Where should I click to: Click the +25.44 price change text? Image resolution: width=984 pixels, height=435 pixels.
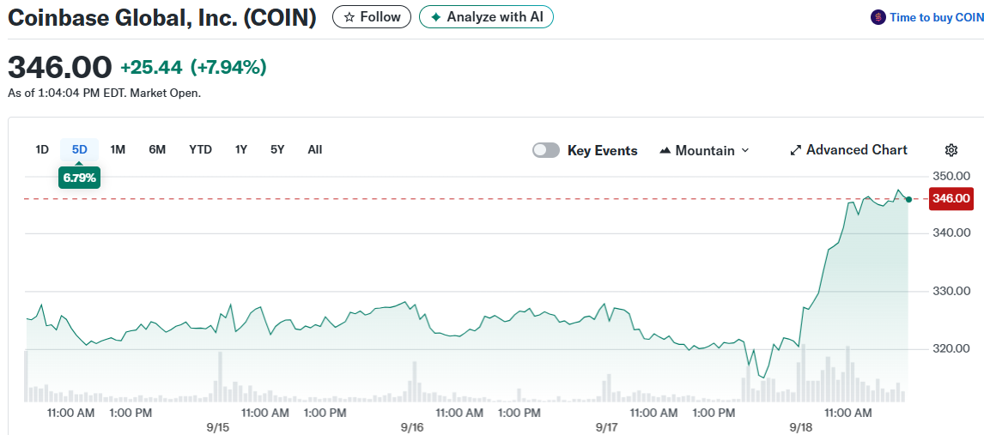coord(151,67)
